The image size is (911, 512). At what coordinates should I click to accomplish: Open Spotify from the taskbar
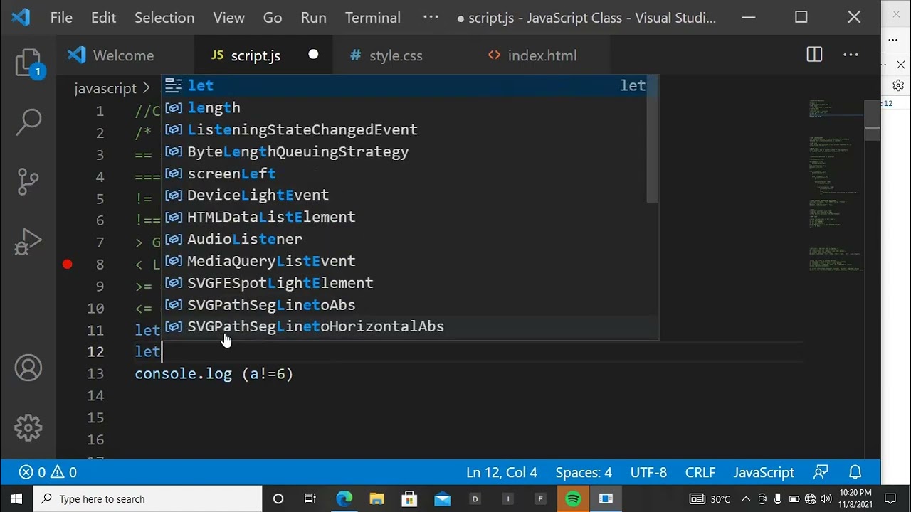573,498
